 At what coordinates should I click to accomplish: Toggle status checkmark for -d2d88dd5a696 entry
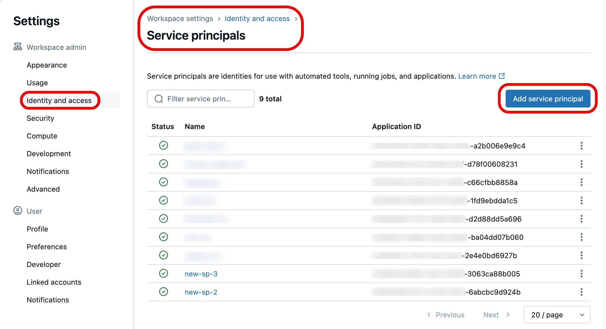[x=163, y=219]
